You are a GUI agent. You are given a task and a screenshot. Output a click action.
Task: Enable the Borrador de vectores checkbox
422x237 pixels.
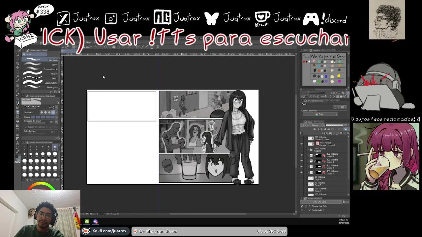[25, 127]
